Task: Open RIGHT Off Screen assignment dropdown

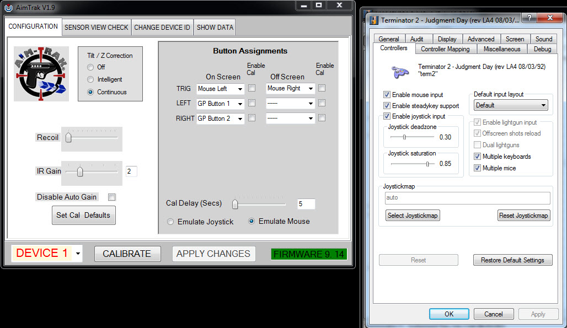Action: coord(290,119)
